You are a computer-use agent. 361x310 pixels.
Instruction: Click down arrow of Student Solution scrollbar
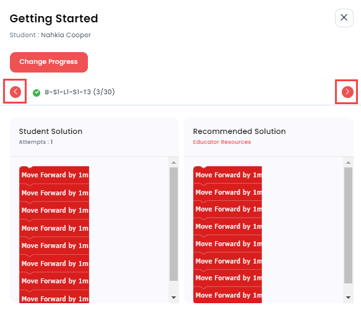(173, 298)
